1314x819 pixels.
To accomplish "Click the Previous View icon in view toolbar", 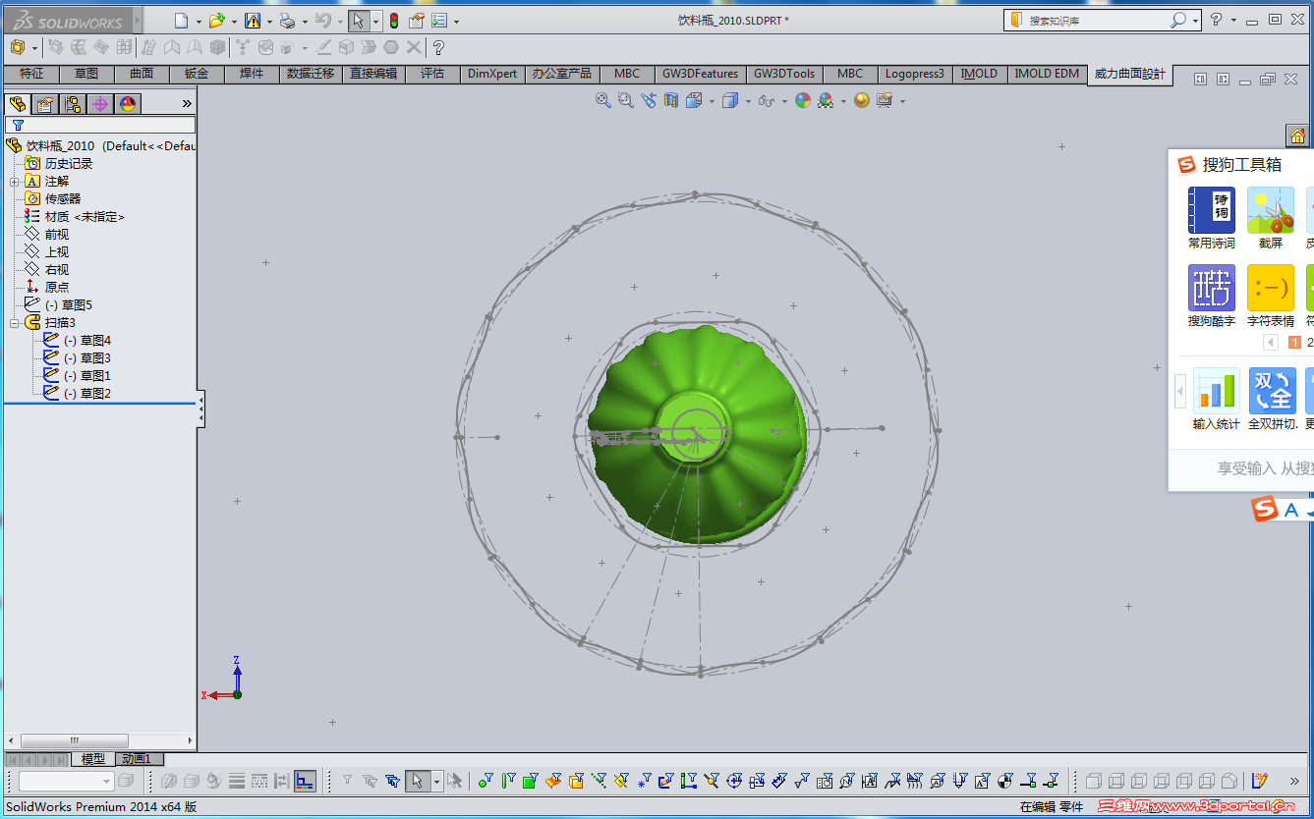I will (x=648, y=100).
